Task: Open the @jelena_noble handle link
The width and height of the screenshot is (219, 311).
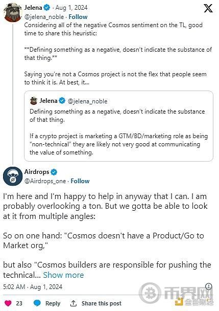Action: pyautogui.click(x=44, y=17)
